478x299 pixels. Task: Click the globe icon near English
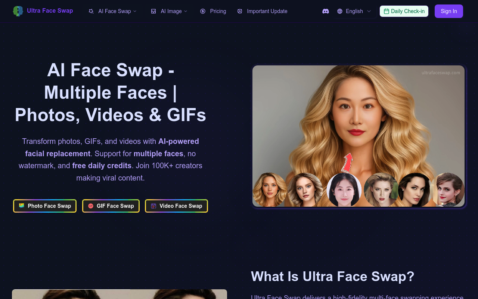pos(340,11)
